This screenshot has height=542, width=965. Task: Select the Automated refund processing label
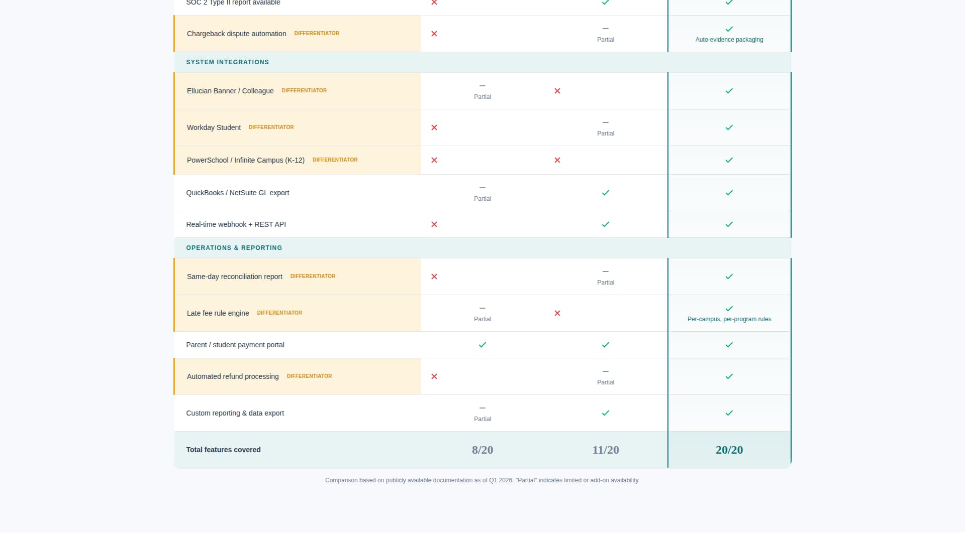click(x=233, y=376)
